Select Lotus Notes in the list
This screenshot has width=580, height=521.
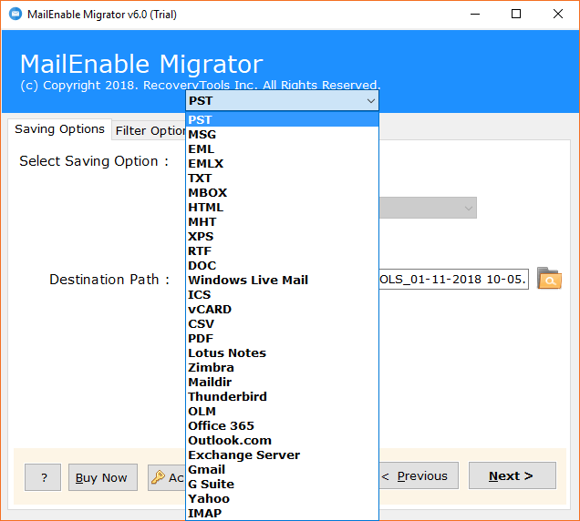tap(282, 352)
